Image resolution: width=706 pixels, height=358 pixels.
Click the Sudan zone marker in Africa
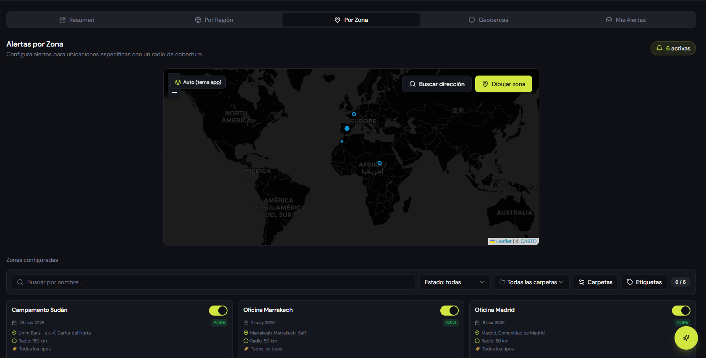click(x=379, y=163)
